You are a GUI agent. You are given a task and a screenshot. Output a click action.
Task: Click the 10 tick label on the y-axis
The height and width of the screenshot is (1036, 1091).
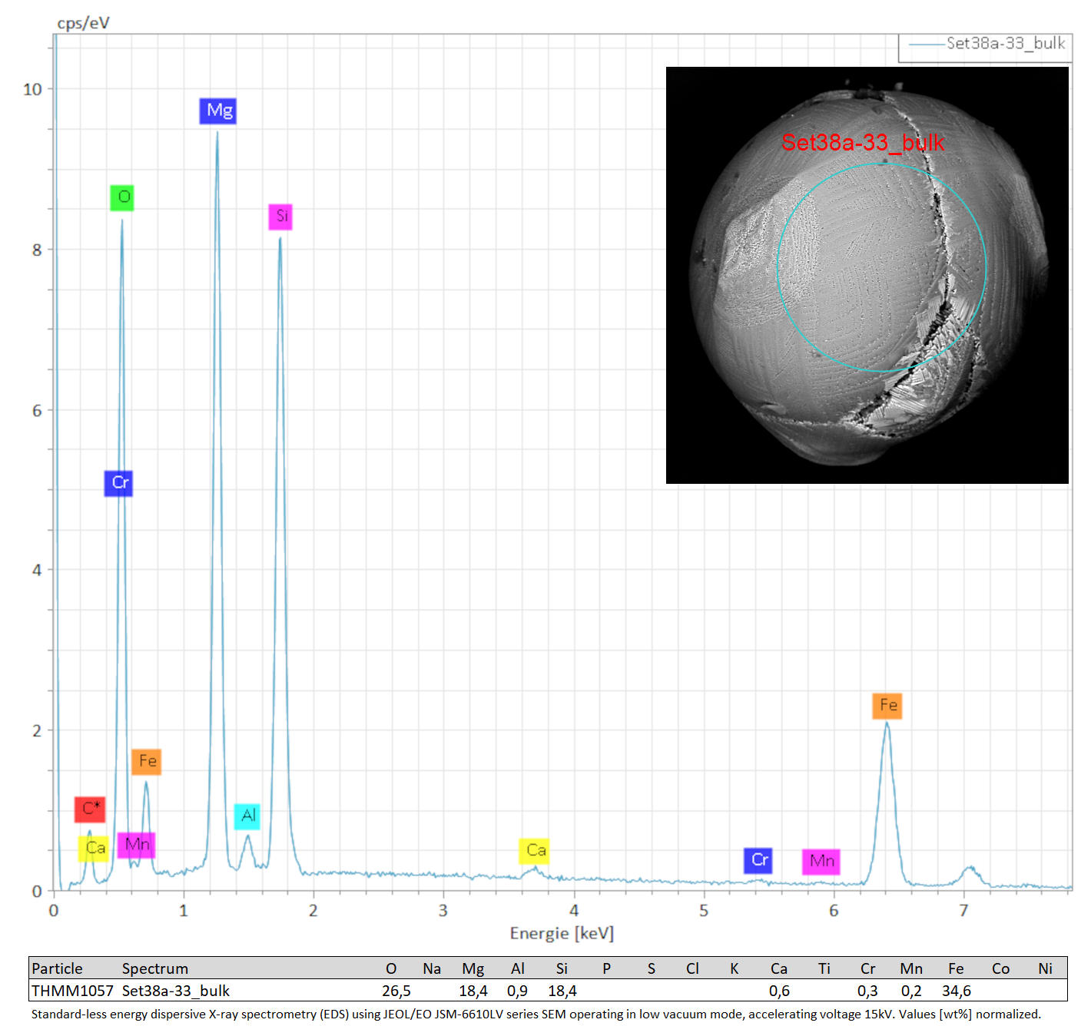(x=32, y=89)
